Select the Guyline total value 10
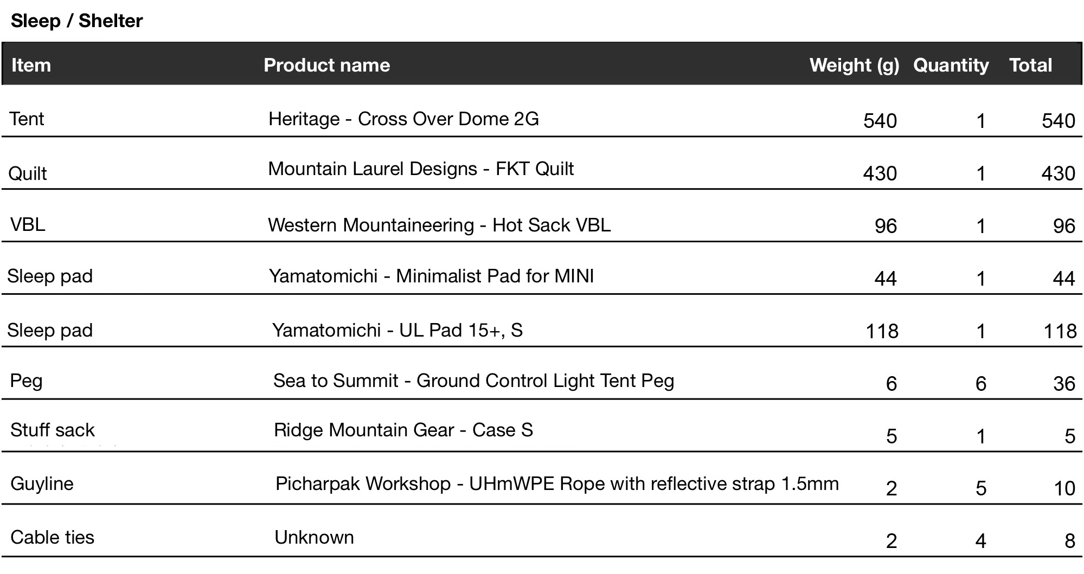This screenshot has height=574, width=1084. click(1064, 488)
